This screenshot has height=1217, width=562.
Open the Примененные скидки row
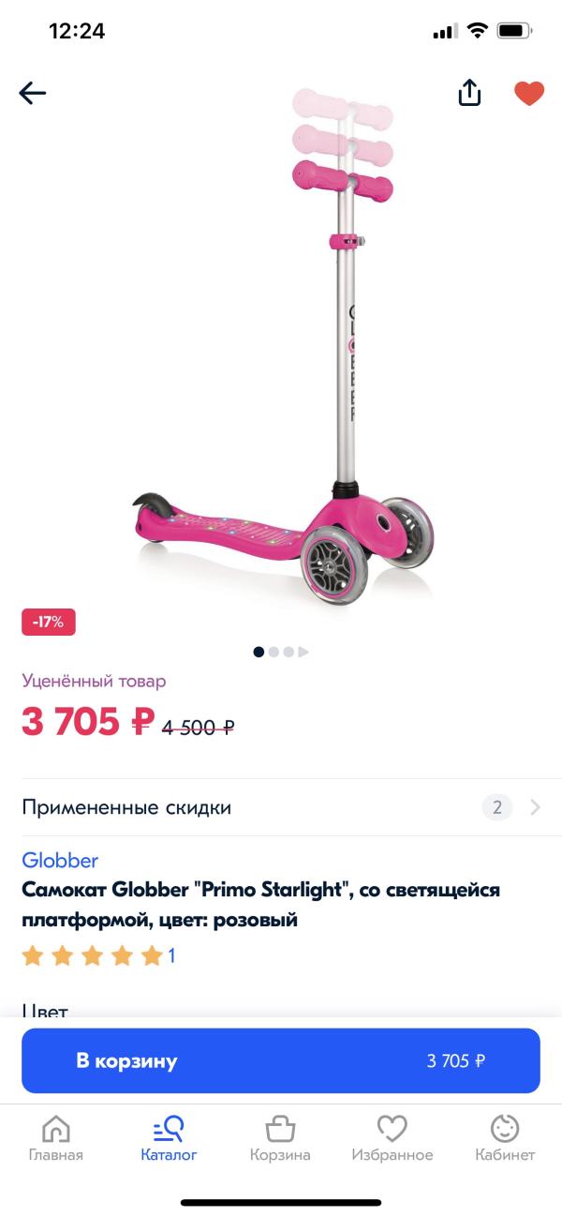click(281, 807)
